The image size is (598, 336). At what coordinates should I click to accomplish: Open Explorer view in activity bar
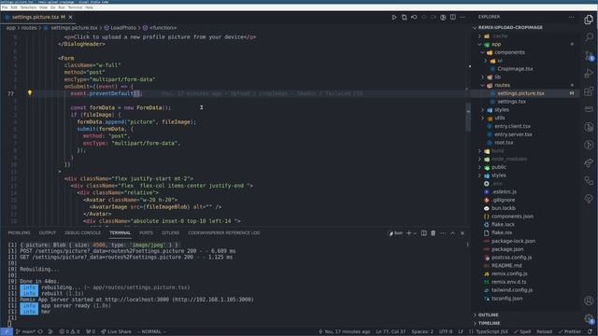coord(589,19)
